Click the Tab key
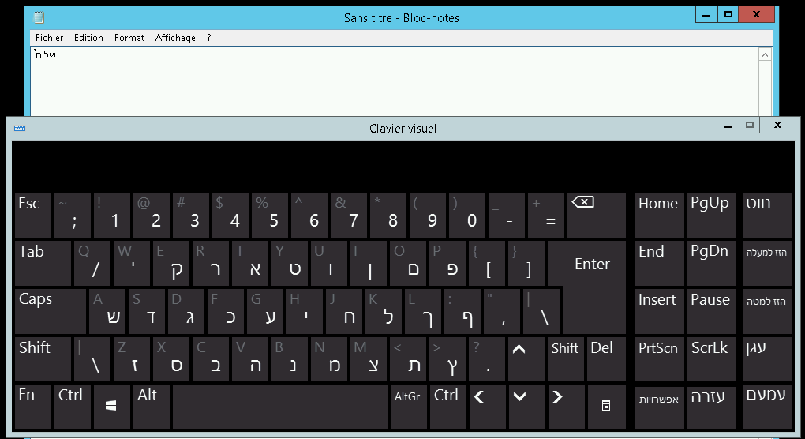Screen dimensions: 805x439 coord(43,263)
